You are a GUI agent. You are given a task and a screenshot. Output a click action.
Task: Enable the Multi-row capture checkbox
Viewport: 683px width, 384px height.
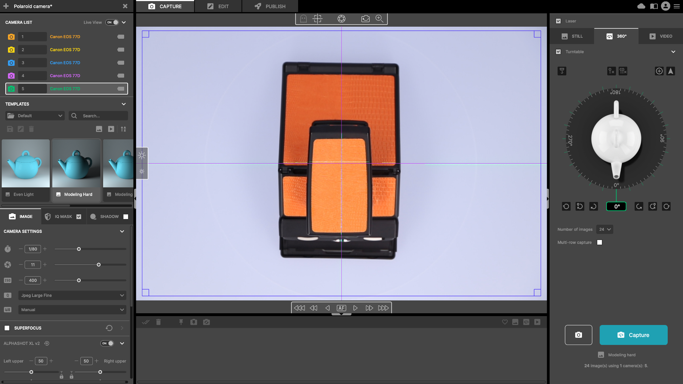[x=599, y=242]
